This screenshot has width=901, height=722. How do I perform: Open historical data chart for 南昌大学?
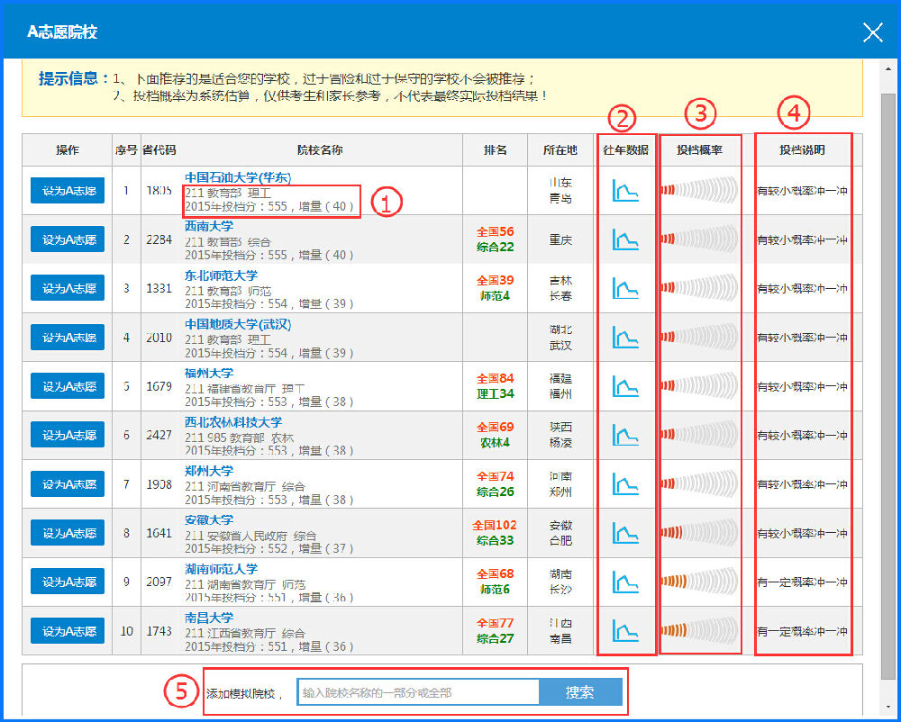pyautogui.click(x=624, y=630)
